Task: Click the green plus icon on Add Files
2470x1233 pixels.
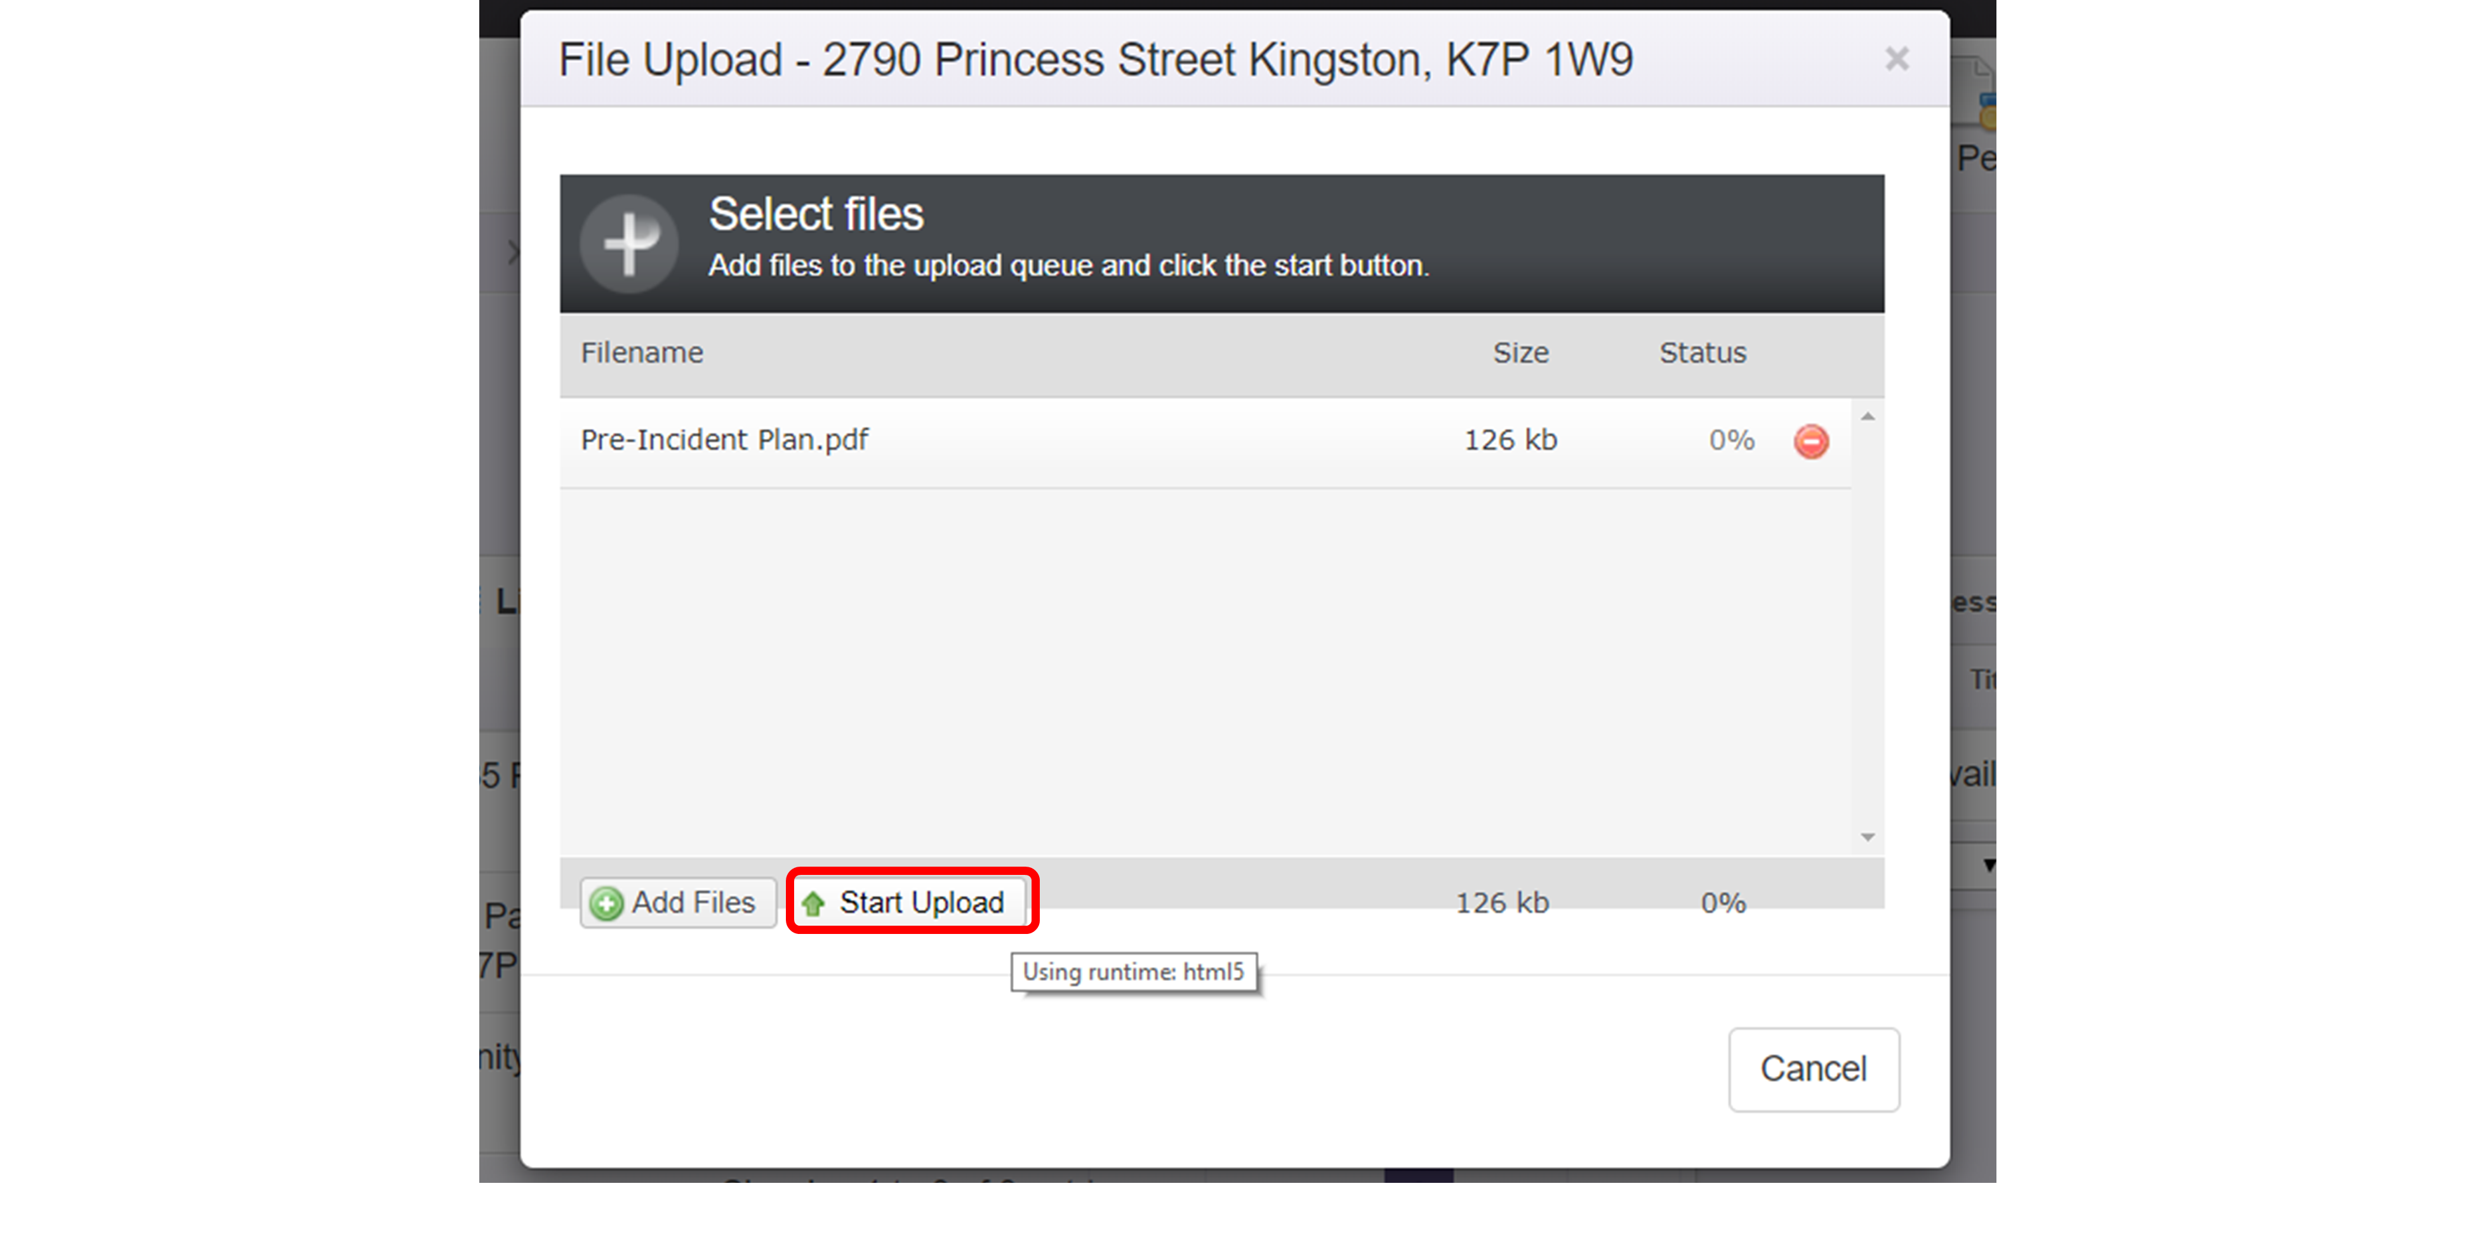Action: pyautogui.click(x=606, y=903)
